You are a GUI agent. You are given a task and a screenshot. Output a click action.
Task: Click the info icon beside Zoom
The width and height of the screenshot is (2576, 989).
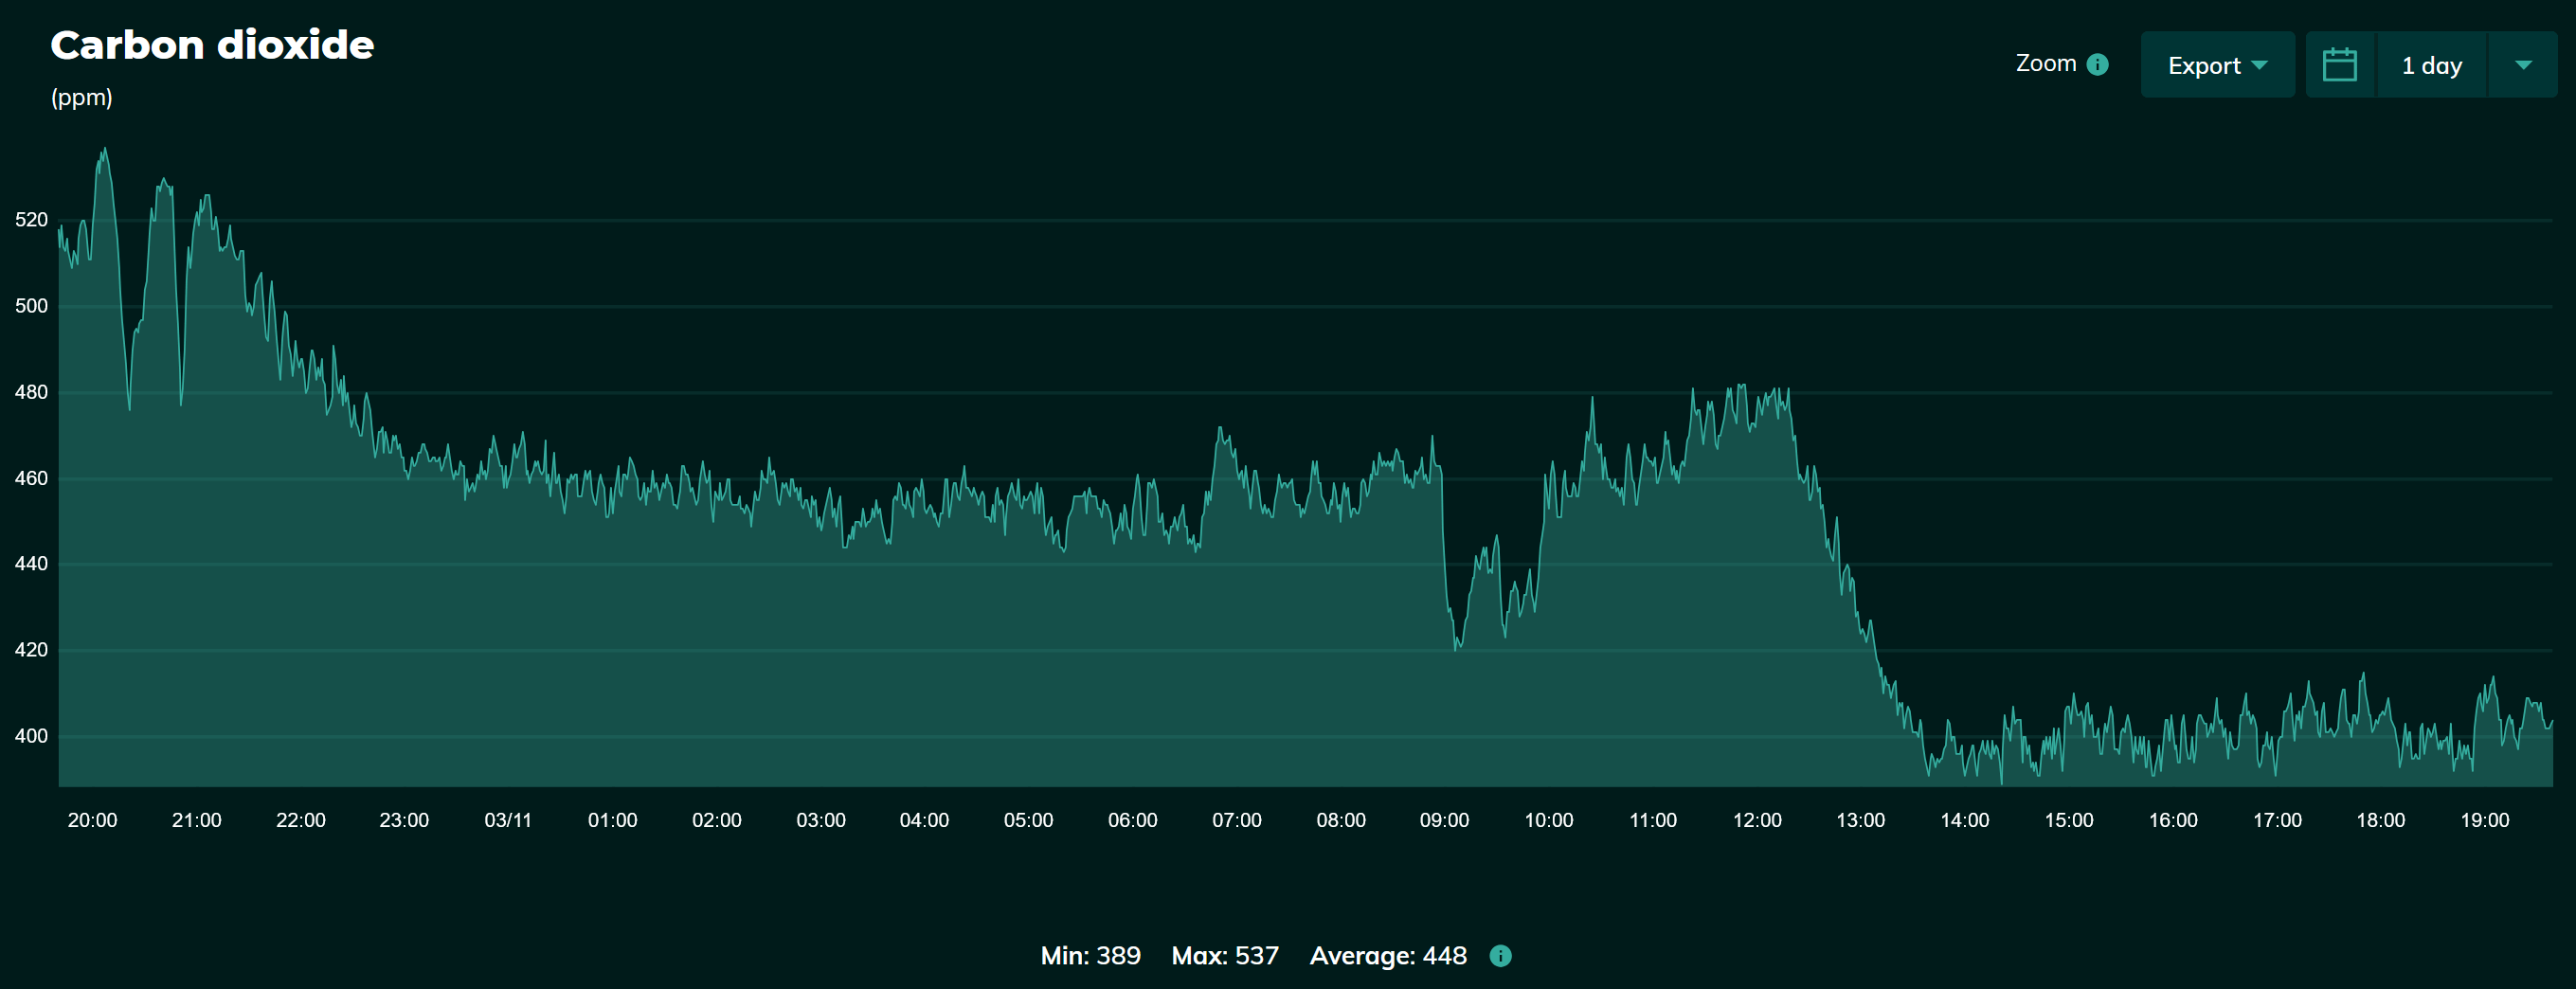click(2098, 64)
